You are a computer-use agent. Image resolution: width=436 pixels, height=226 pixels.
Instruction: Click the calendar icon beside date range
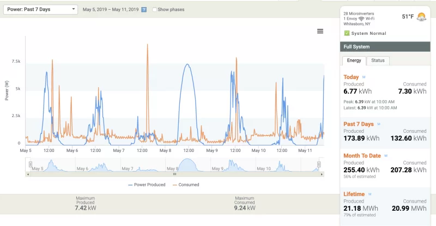coord(144,10)
